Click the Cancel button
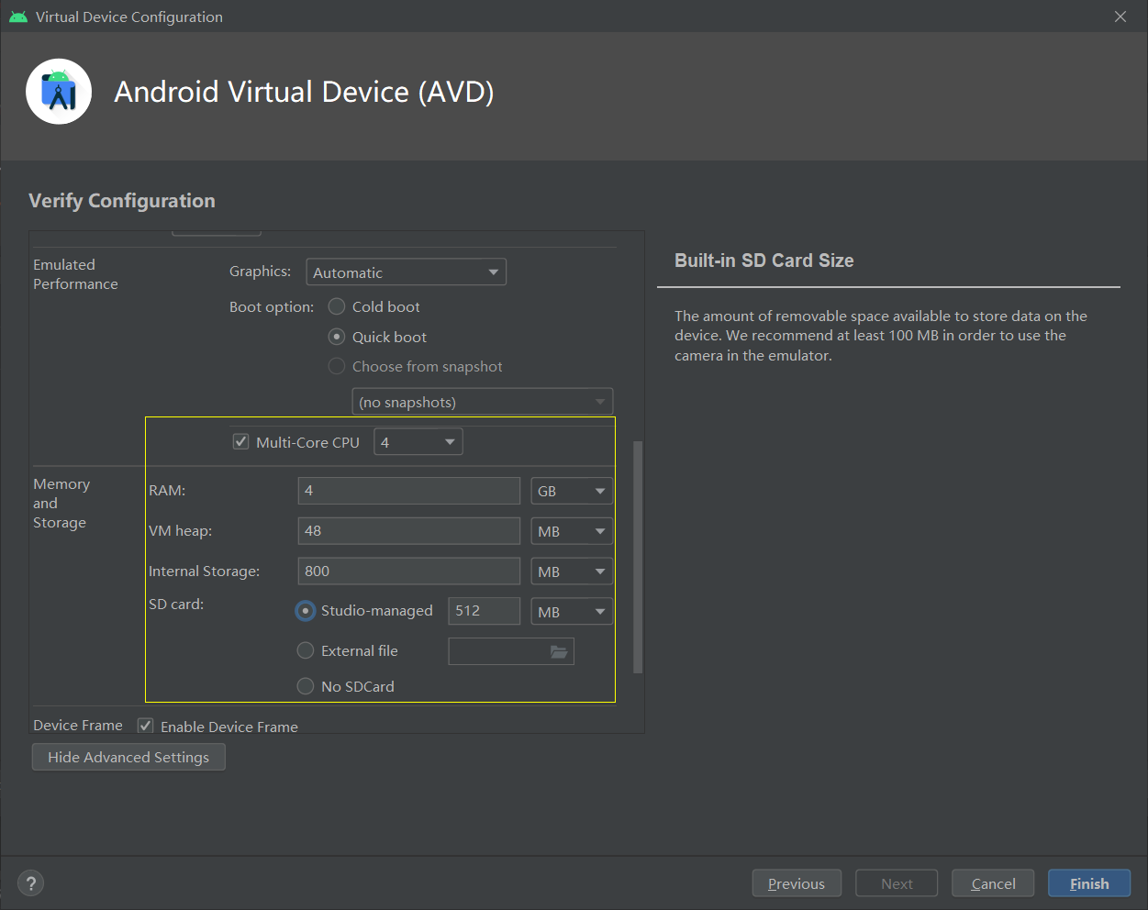The width and height of the screenshot is (1148, 910). coord(993,883)
